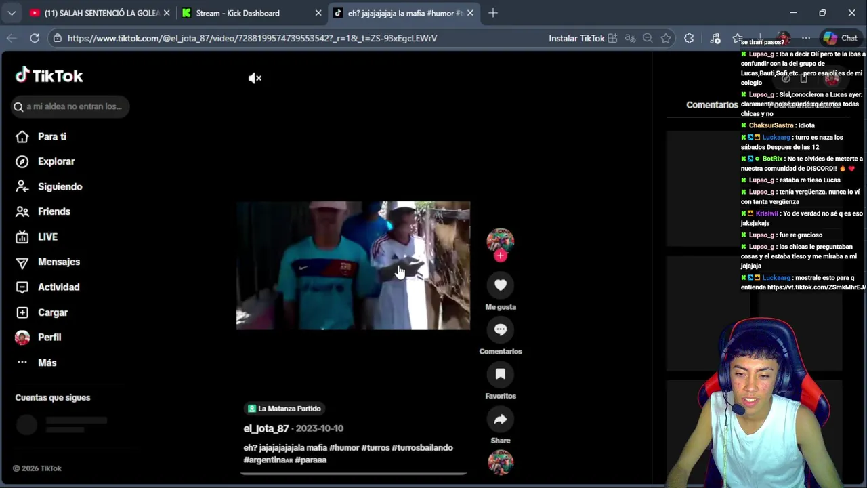Viewport: 867px width, 488px height.
Task: Seek on the video progress bar
Action: pyautogui.click(x=353, y=474)
